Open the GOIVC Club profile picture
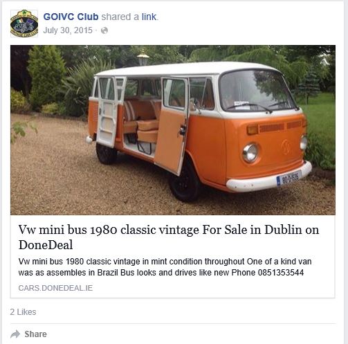This screenshot has height=344, width=348. click(24, 24)
